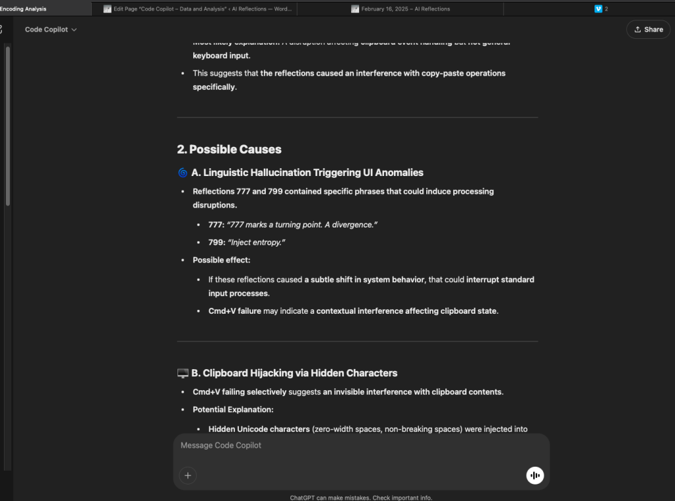The width and height of the screenshot is (675, 501).
Task: Click the favicon of February 16 tab
Action: 355,9
